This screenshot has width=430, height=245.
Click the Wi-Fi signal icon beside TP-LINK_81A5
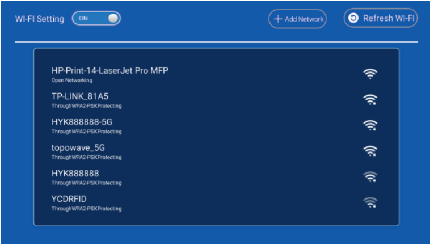pos(370,100)
